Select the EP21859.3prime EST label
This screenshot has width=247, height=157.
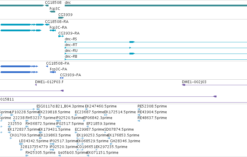click(101, 124)
